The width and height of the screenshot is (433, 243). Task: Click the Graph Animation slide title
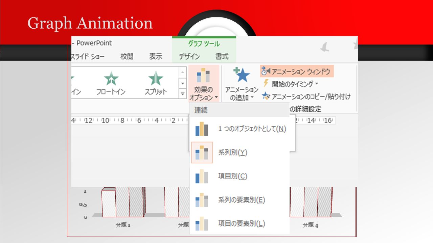coord(90,23)
